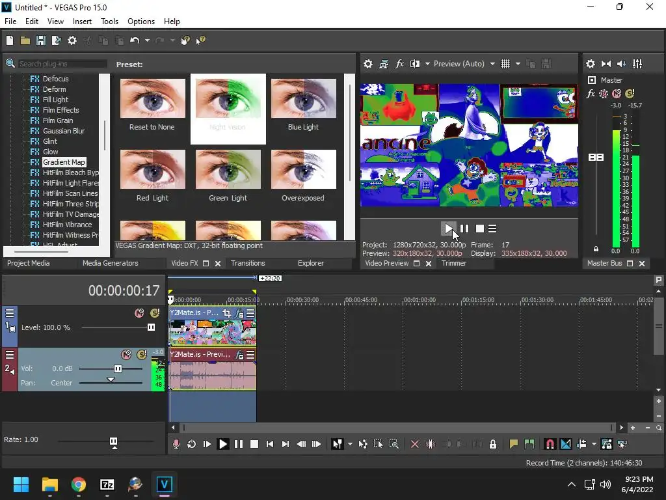Toggle Enable Snapping magnet icon

pos(550,444)
